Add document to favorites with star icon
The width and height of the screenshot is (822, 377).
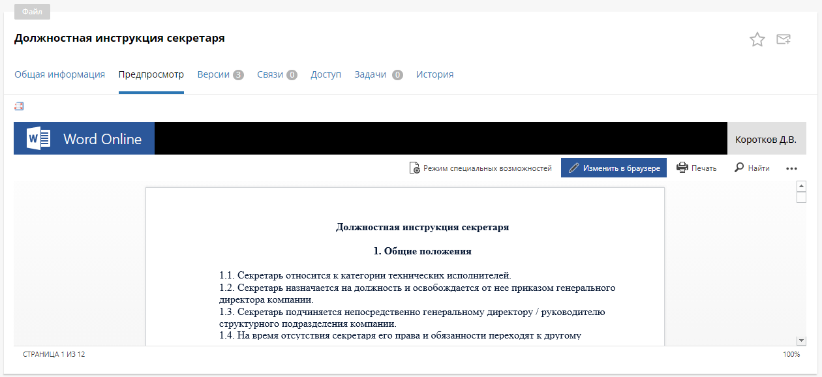[757, 39]
